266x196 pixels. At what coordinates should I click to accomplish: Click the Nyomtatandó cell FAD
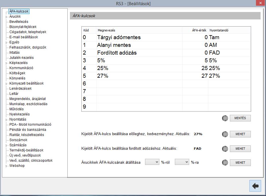229,53
